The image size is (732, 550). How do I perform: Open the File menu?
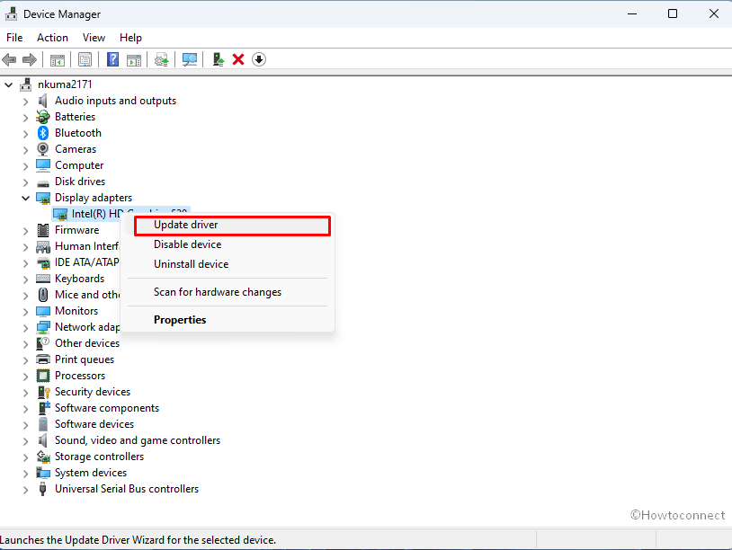pos(14,38)
